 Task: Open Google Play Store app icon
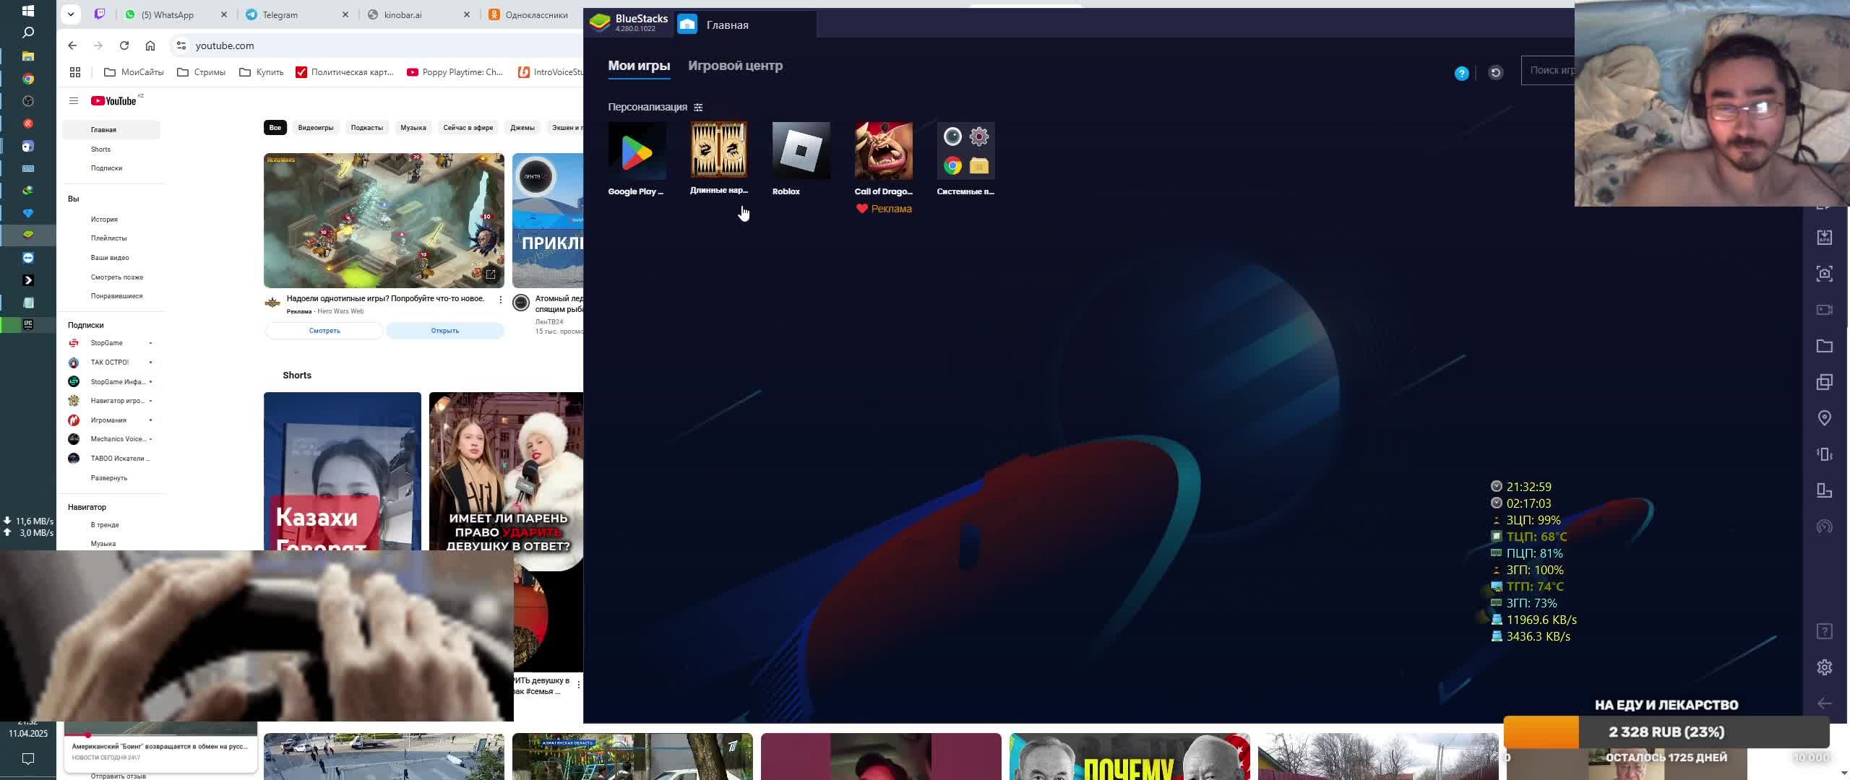click(x=637, y=151)
